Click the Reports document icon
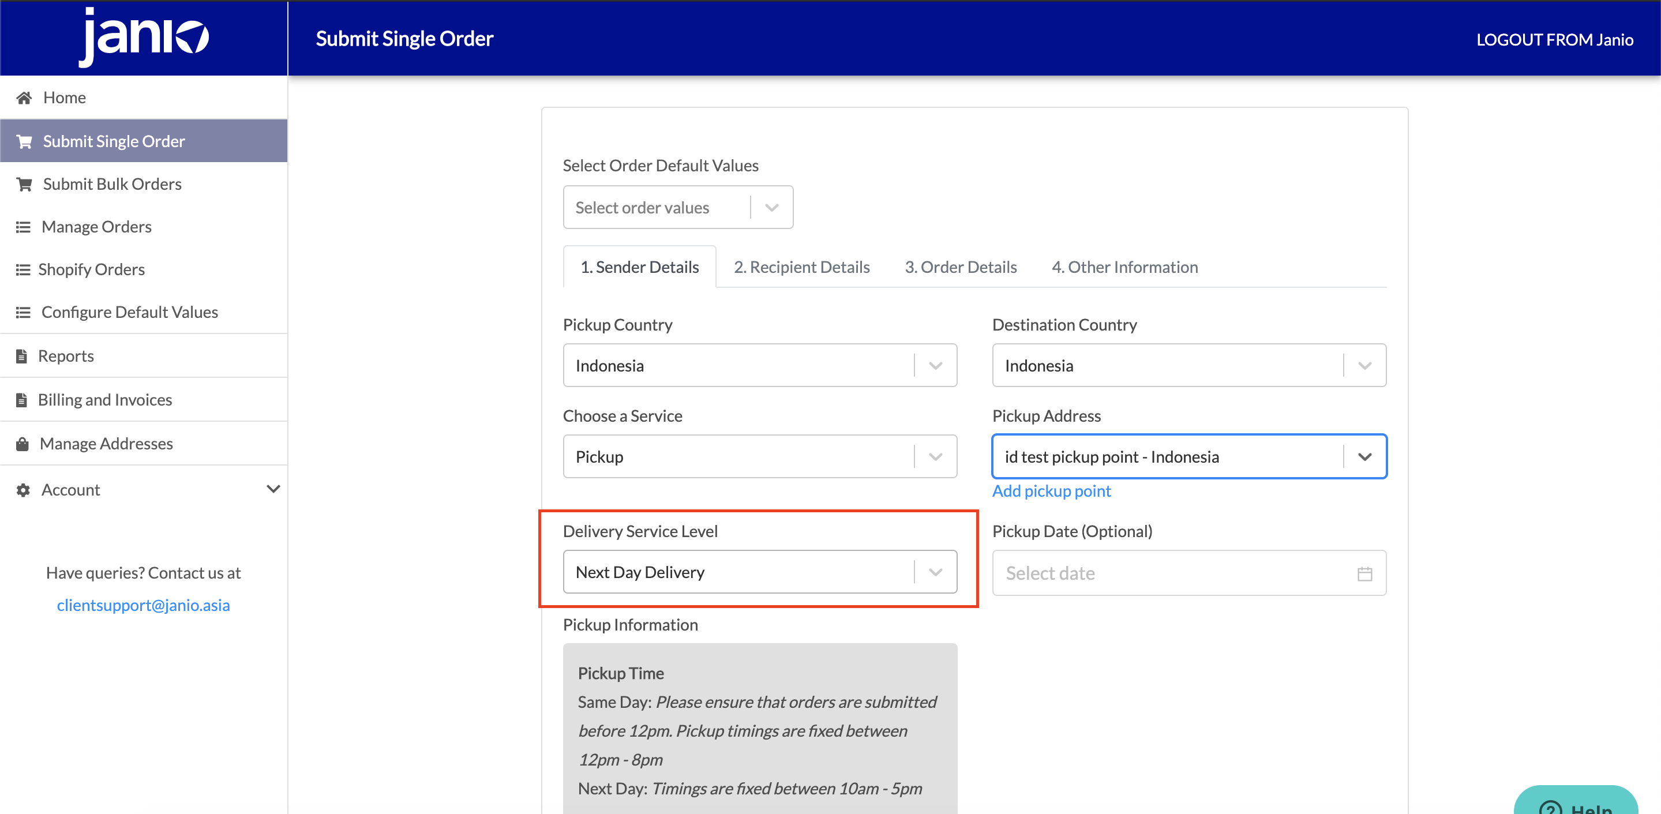This screenshot has width=1661, height=814. 22,356
